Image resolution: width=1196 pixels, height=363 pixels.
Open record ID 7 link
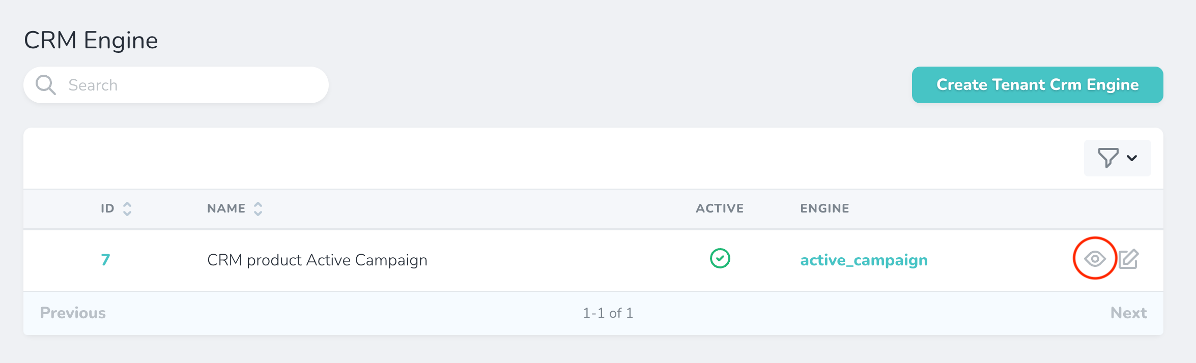coord(105,260)
